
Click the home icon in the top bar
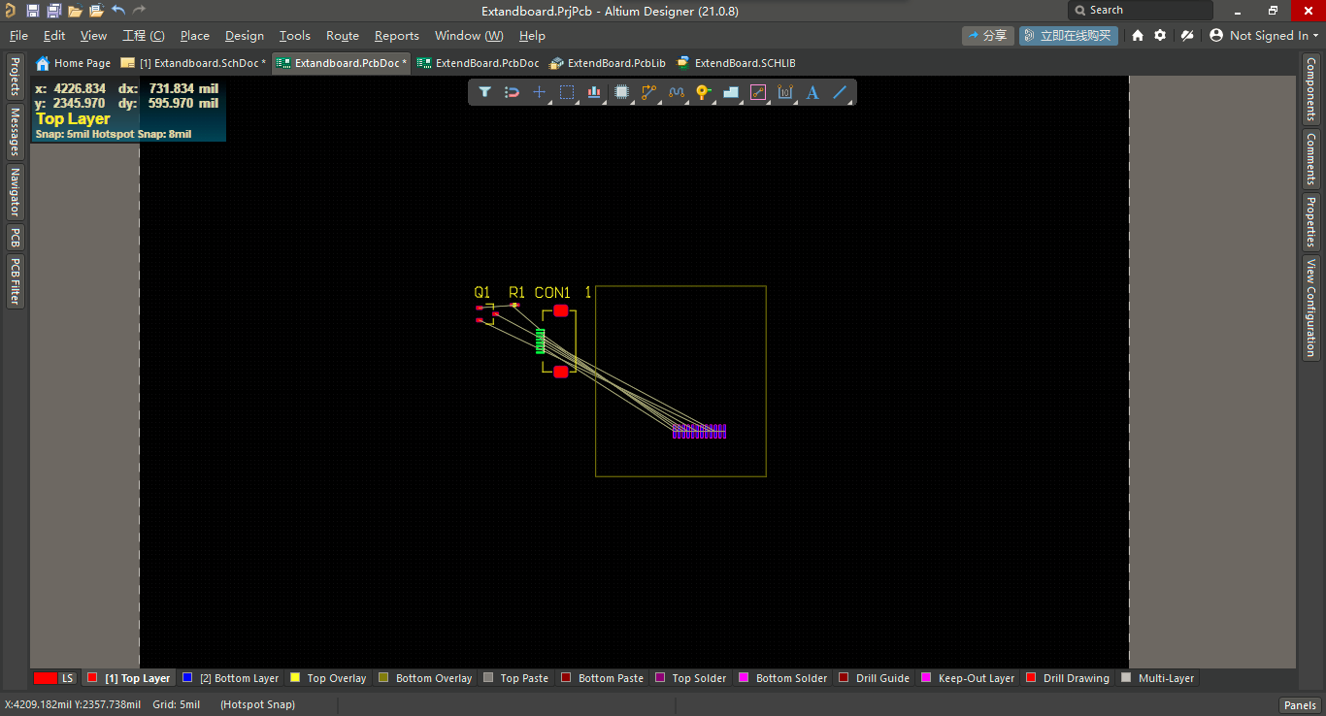(x=1138, y=35)
